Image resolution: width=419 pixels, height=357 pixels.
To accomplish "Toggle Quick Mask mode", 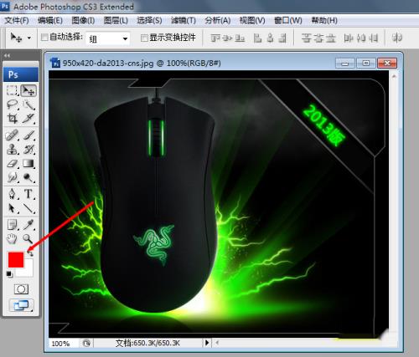I will pyautogui.click(x=21, y=289).
